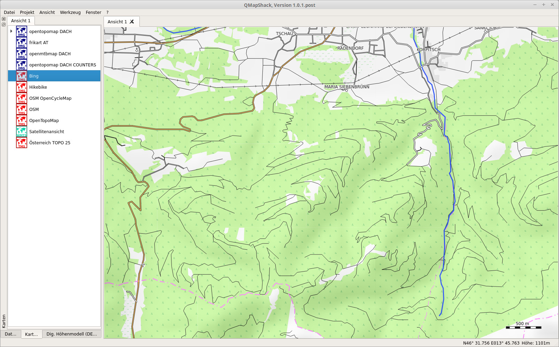The width and height of the screenshot is (559, 347).
Task: Click the Österreich TOPO 25 icon
Action: 22,143
